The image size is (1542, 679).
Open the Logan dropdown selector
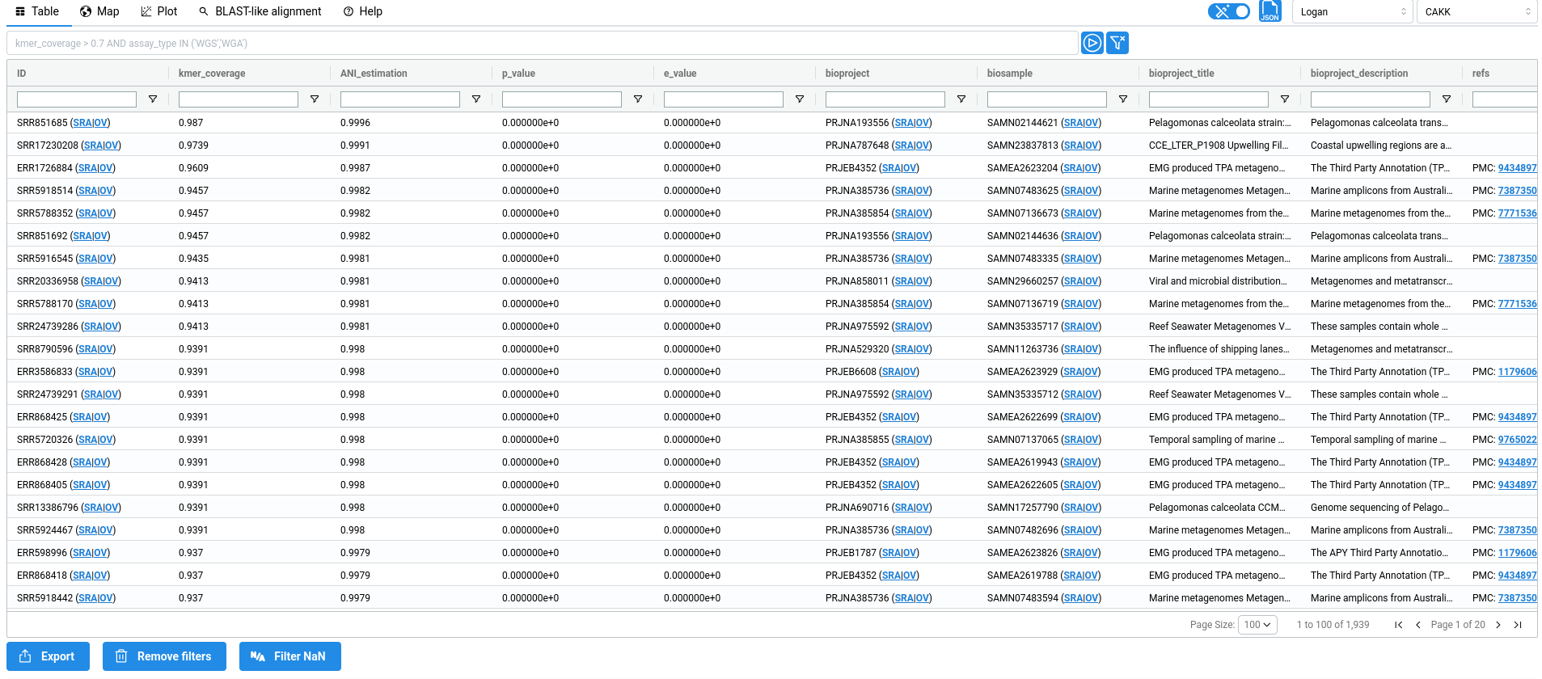click(x=1351, y=11)
